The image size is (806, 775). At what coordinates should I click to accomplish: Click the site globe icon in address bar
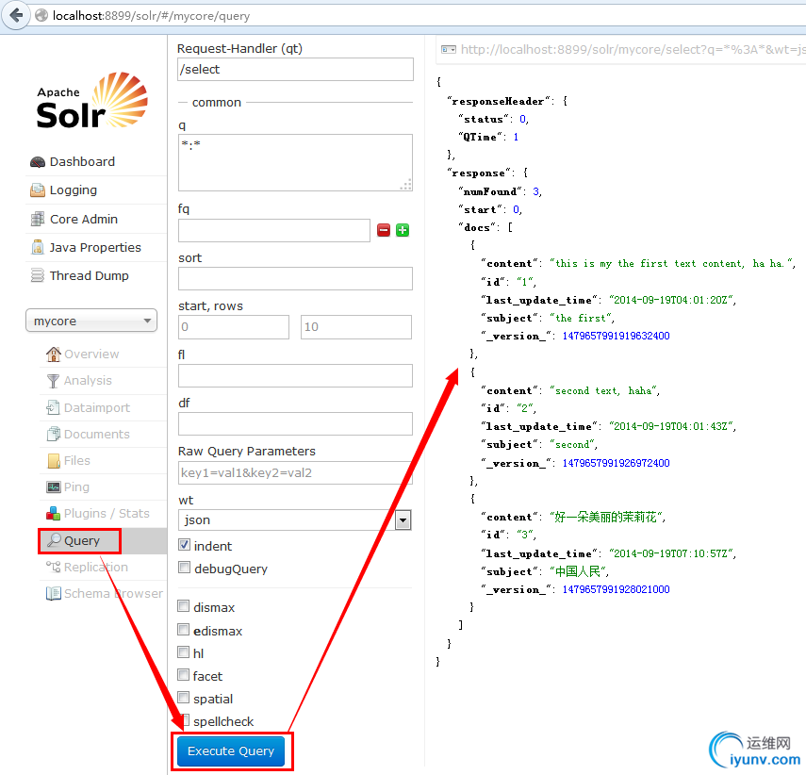coord(41,16)
